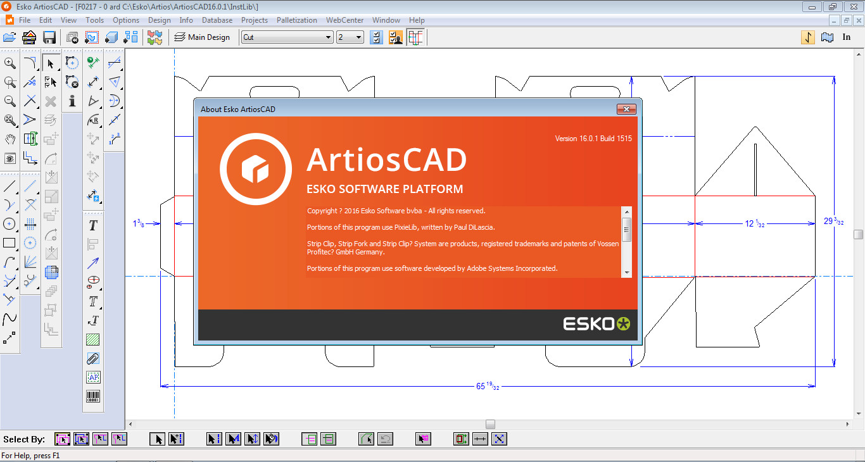Viewport: 865px width, 462px height.
Task: Select the bold T Text tool
Action: [x=93, y=225]
